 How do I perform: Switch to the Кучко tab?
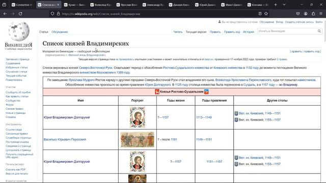pos(74,5)
